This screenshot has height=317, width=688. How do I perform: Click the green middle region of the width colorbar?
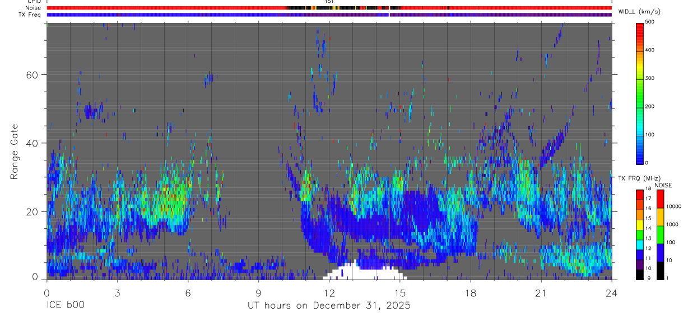click(640, 92)
